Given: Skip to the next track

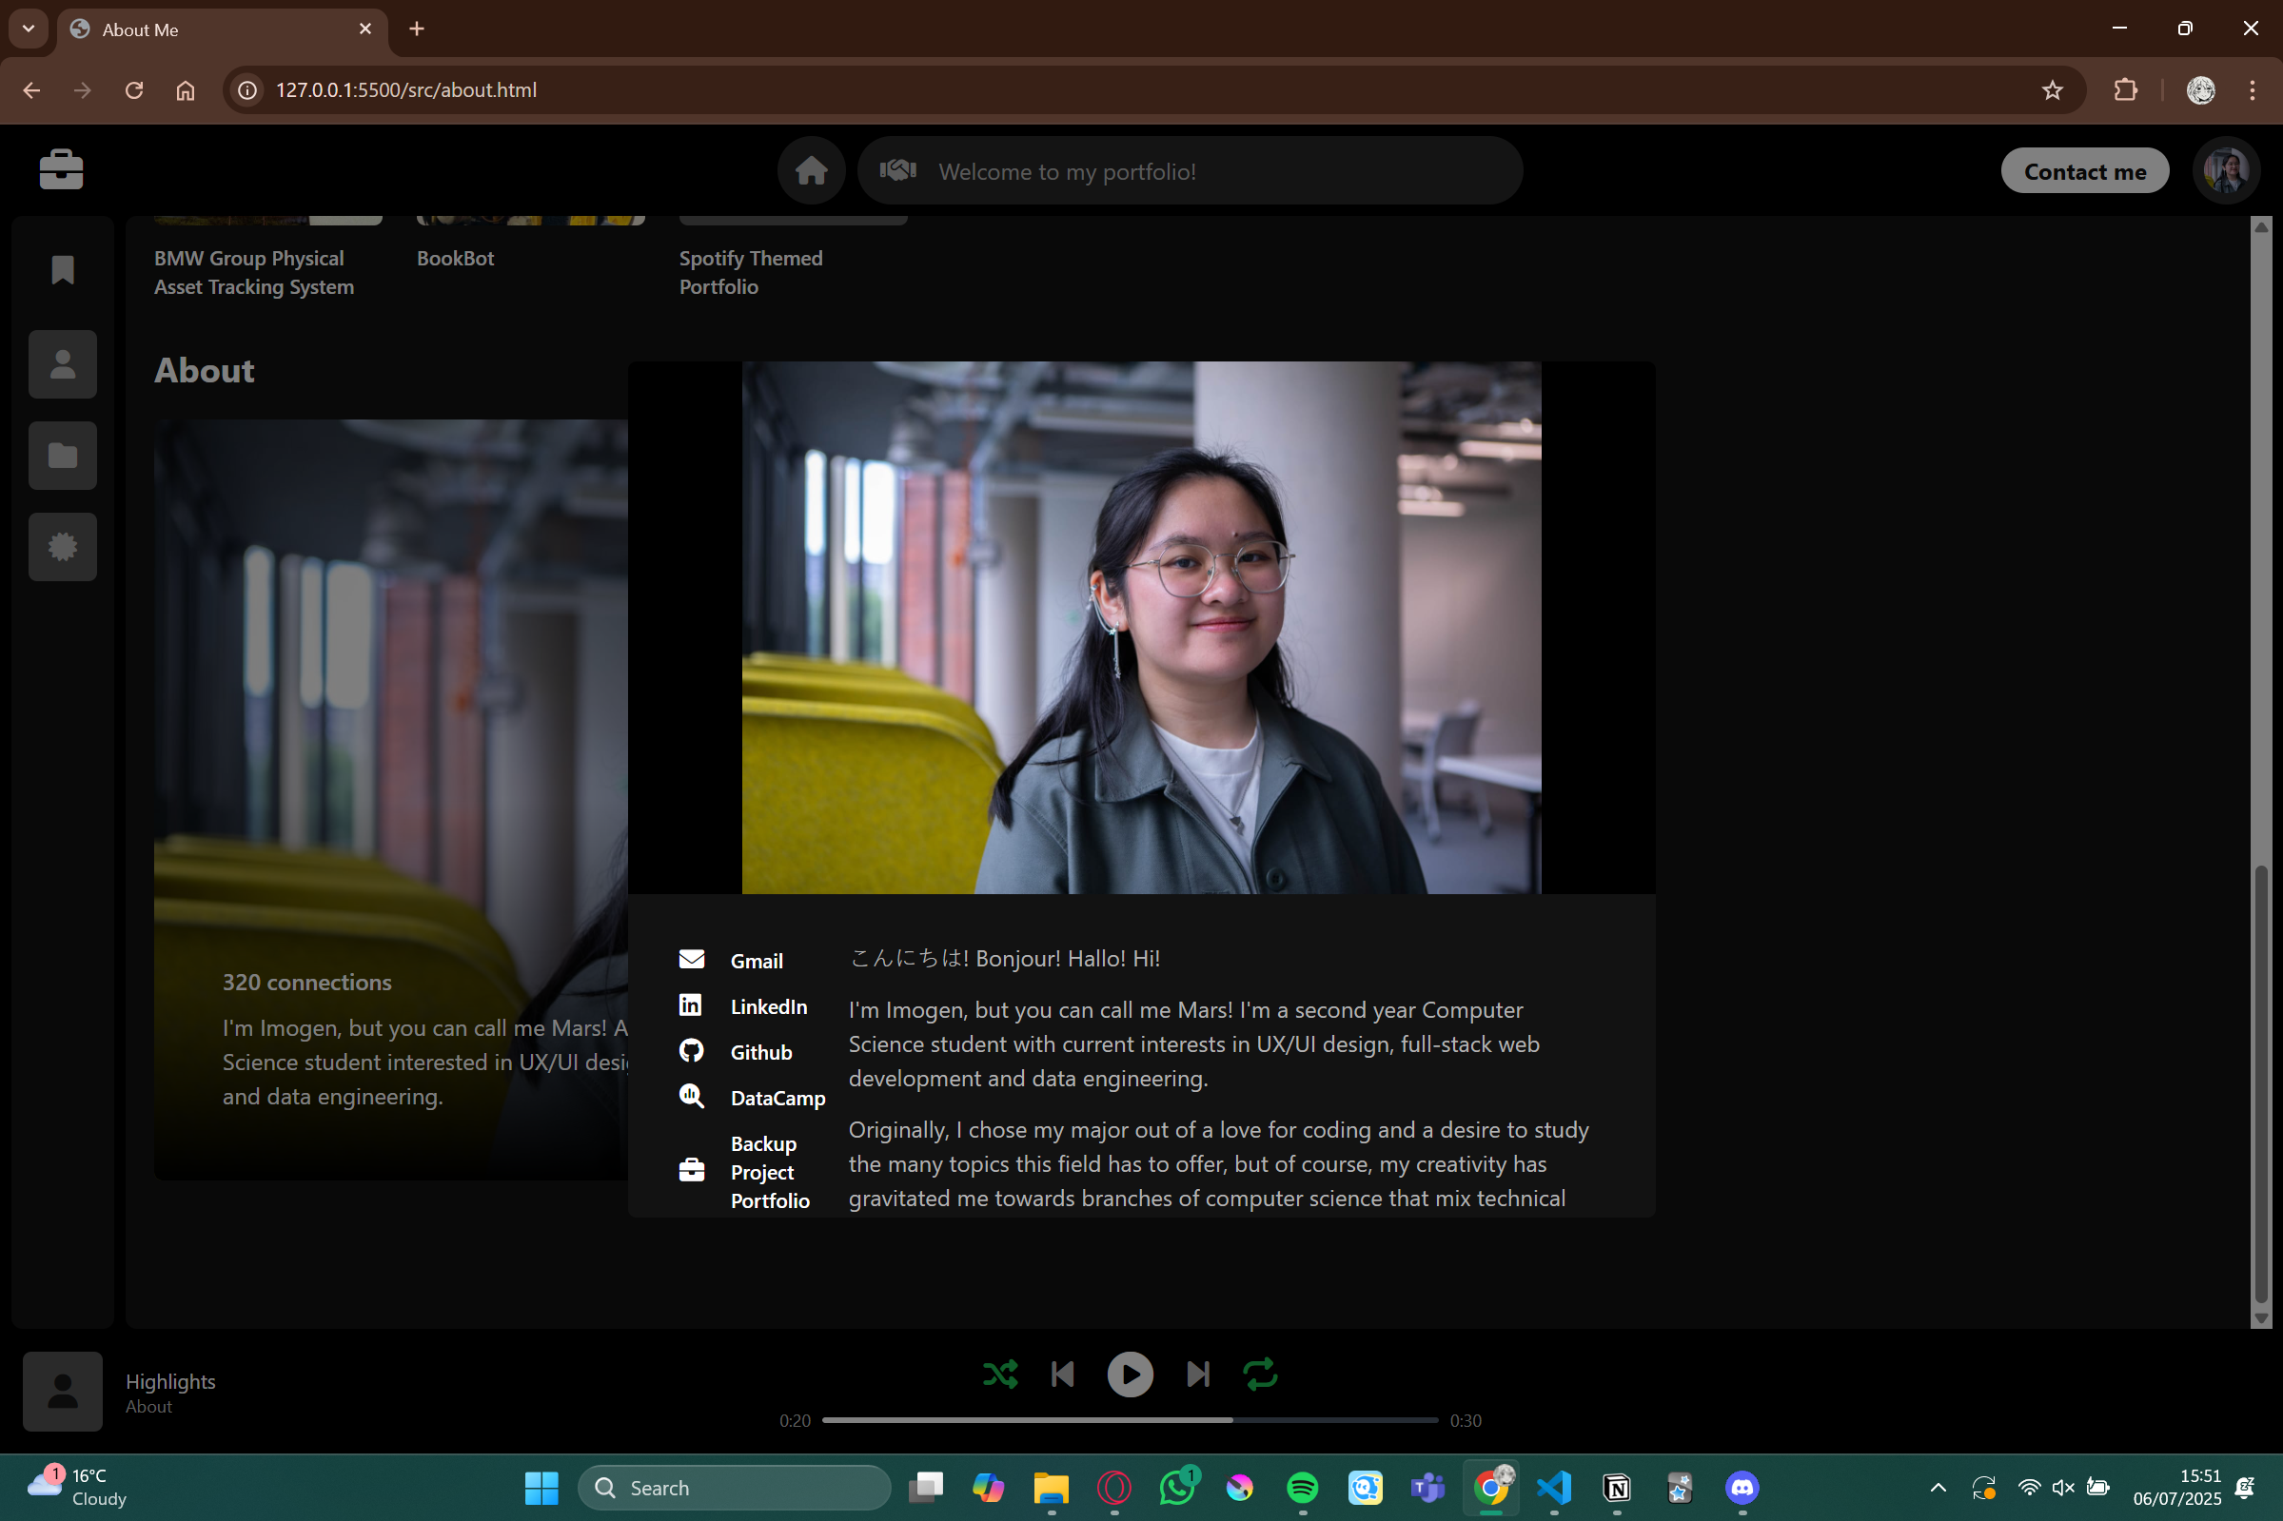Looking at the screenshot, I should (1197, 1374).
